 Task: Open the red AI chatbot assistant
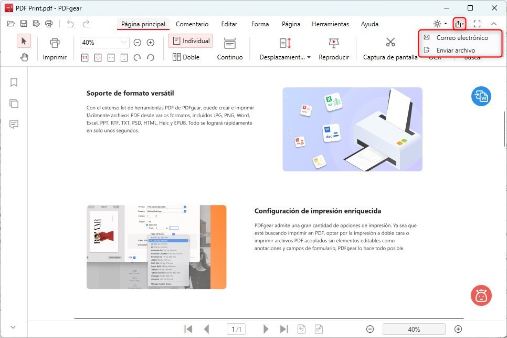481,295
